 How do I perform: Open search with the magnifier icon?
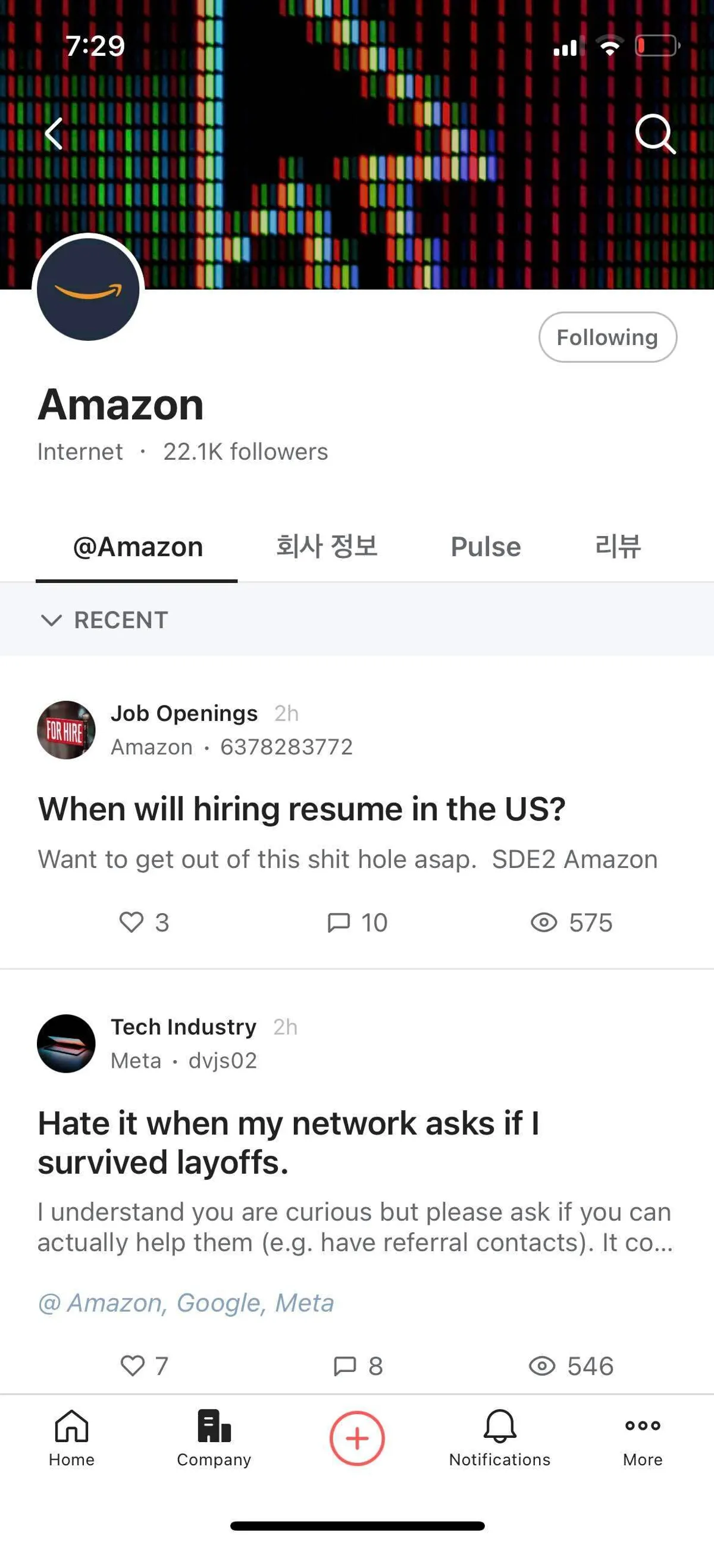coord(654,133)
